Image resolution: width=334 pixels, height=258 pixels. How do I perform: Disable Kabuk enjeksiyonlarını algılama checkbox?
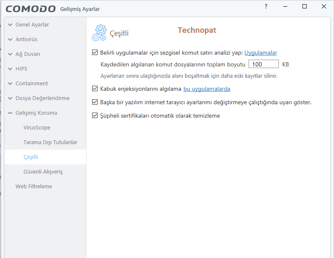95,89
